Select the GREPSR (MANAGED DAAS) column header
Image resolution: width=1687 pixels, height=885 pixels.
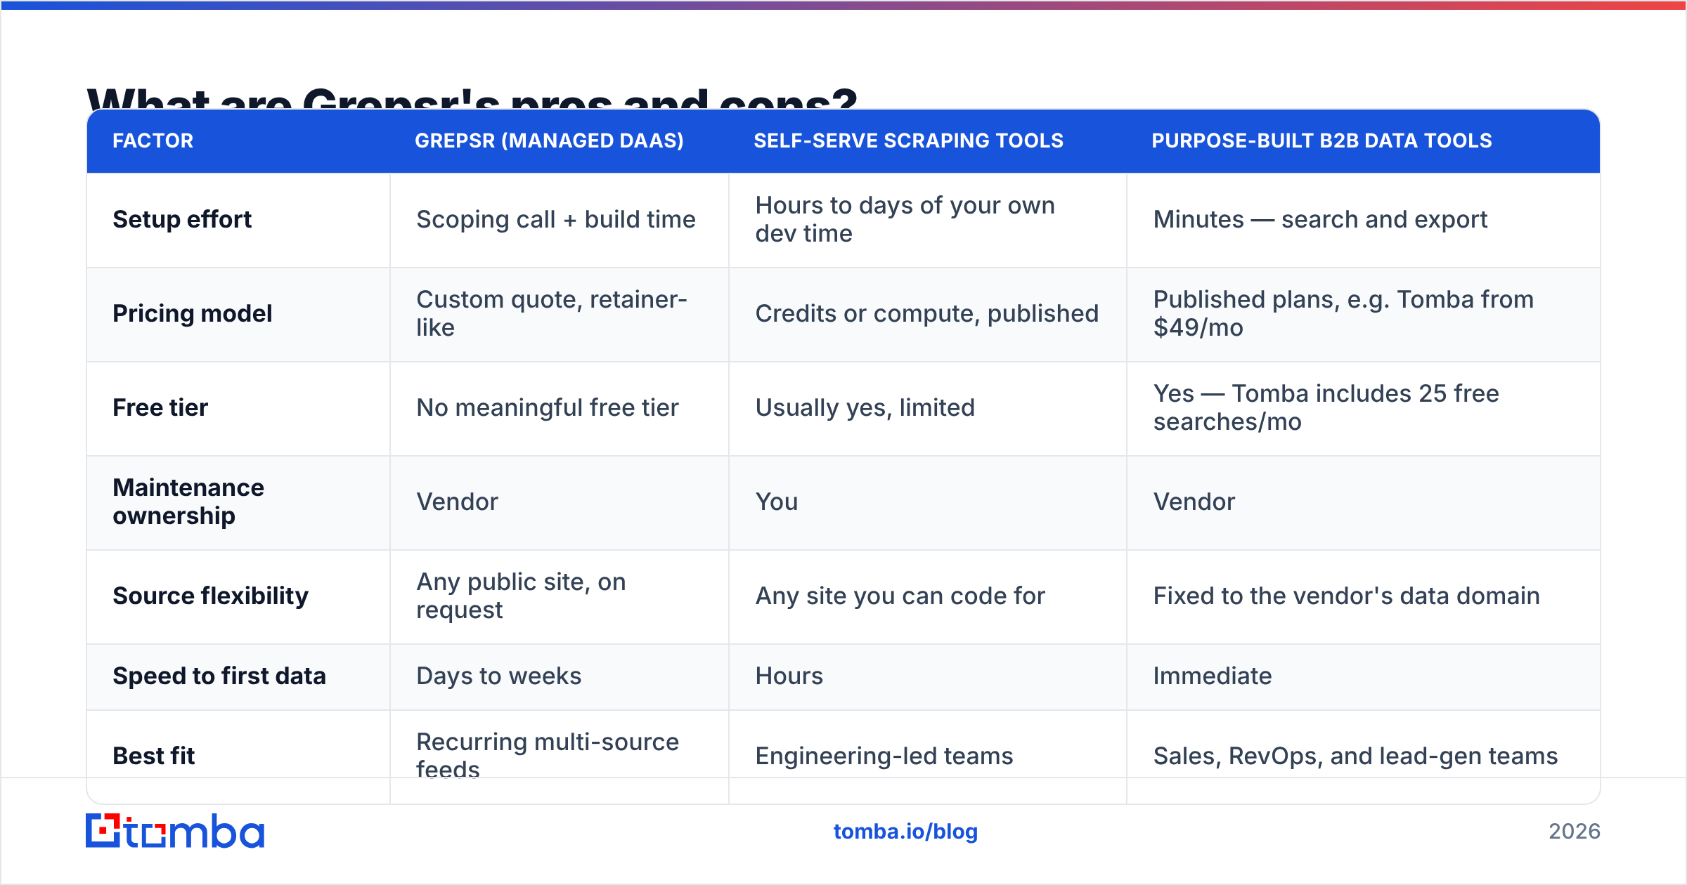tap(549, 140)
